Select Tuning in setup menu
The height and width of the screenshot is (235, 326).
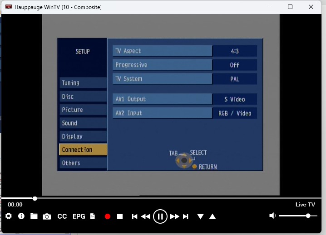point(83,83)
